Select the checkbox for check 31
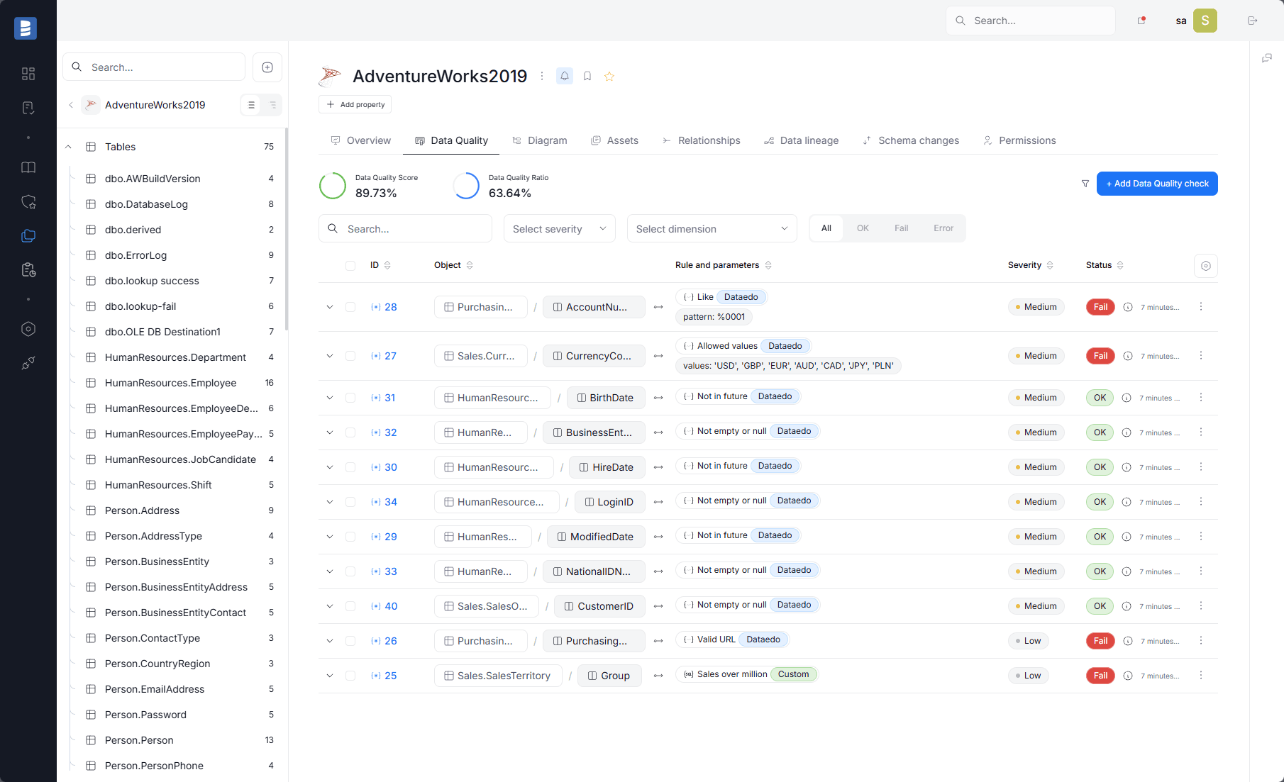This screenshot has width=1284, height=782. point(350,398)
